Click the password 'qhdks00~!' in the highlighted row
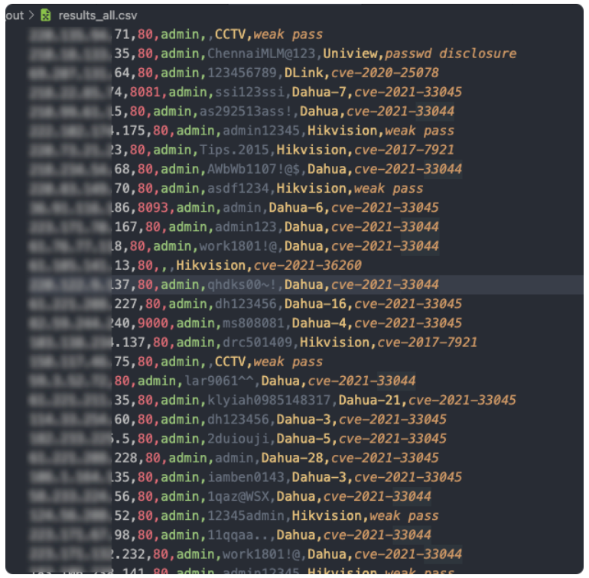589x578 pixels. [x=242, y=284]
